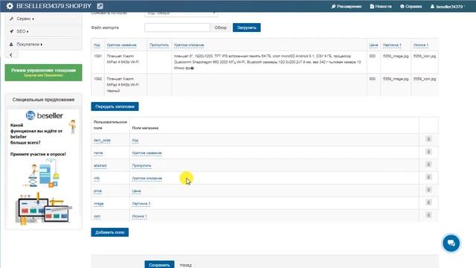
Task: Click the Файл импорта file input field
Action: click(177, 28)
